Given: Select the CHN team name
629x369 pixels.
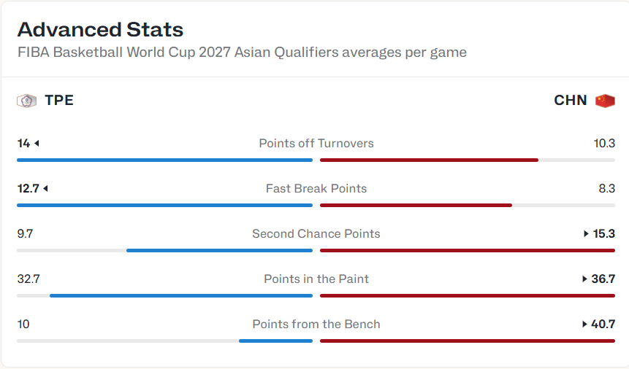Looking at the screenshot, I should pos(571,101).
